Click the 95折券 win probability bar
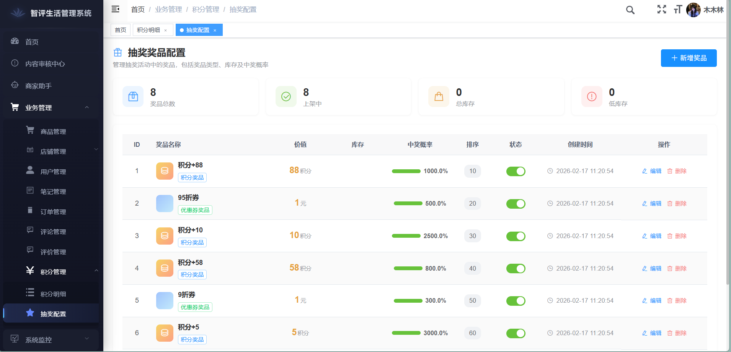 point(408,203)
